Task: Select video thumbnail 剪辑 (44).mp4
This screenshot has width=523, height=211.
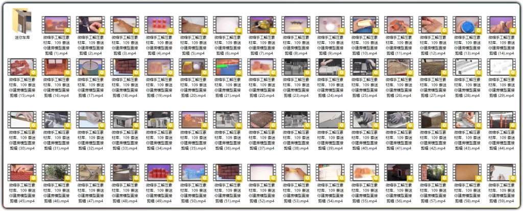Action: (x=502, y=120)
